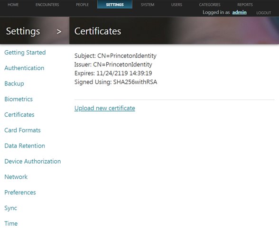The width and height of the screenshot is (279, 230).
Task: Select Network settings in sidebar
Action: (x=16, y=177)
